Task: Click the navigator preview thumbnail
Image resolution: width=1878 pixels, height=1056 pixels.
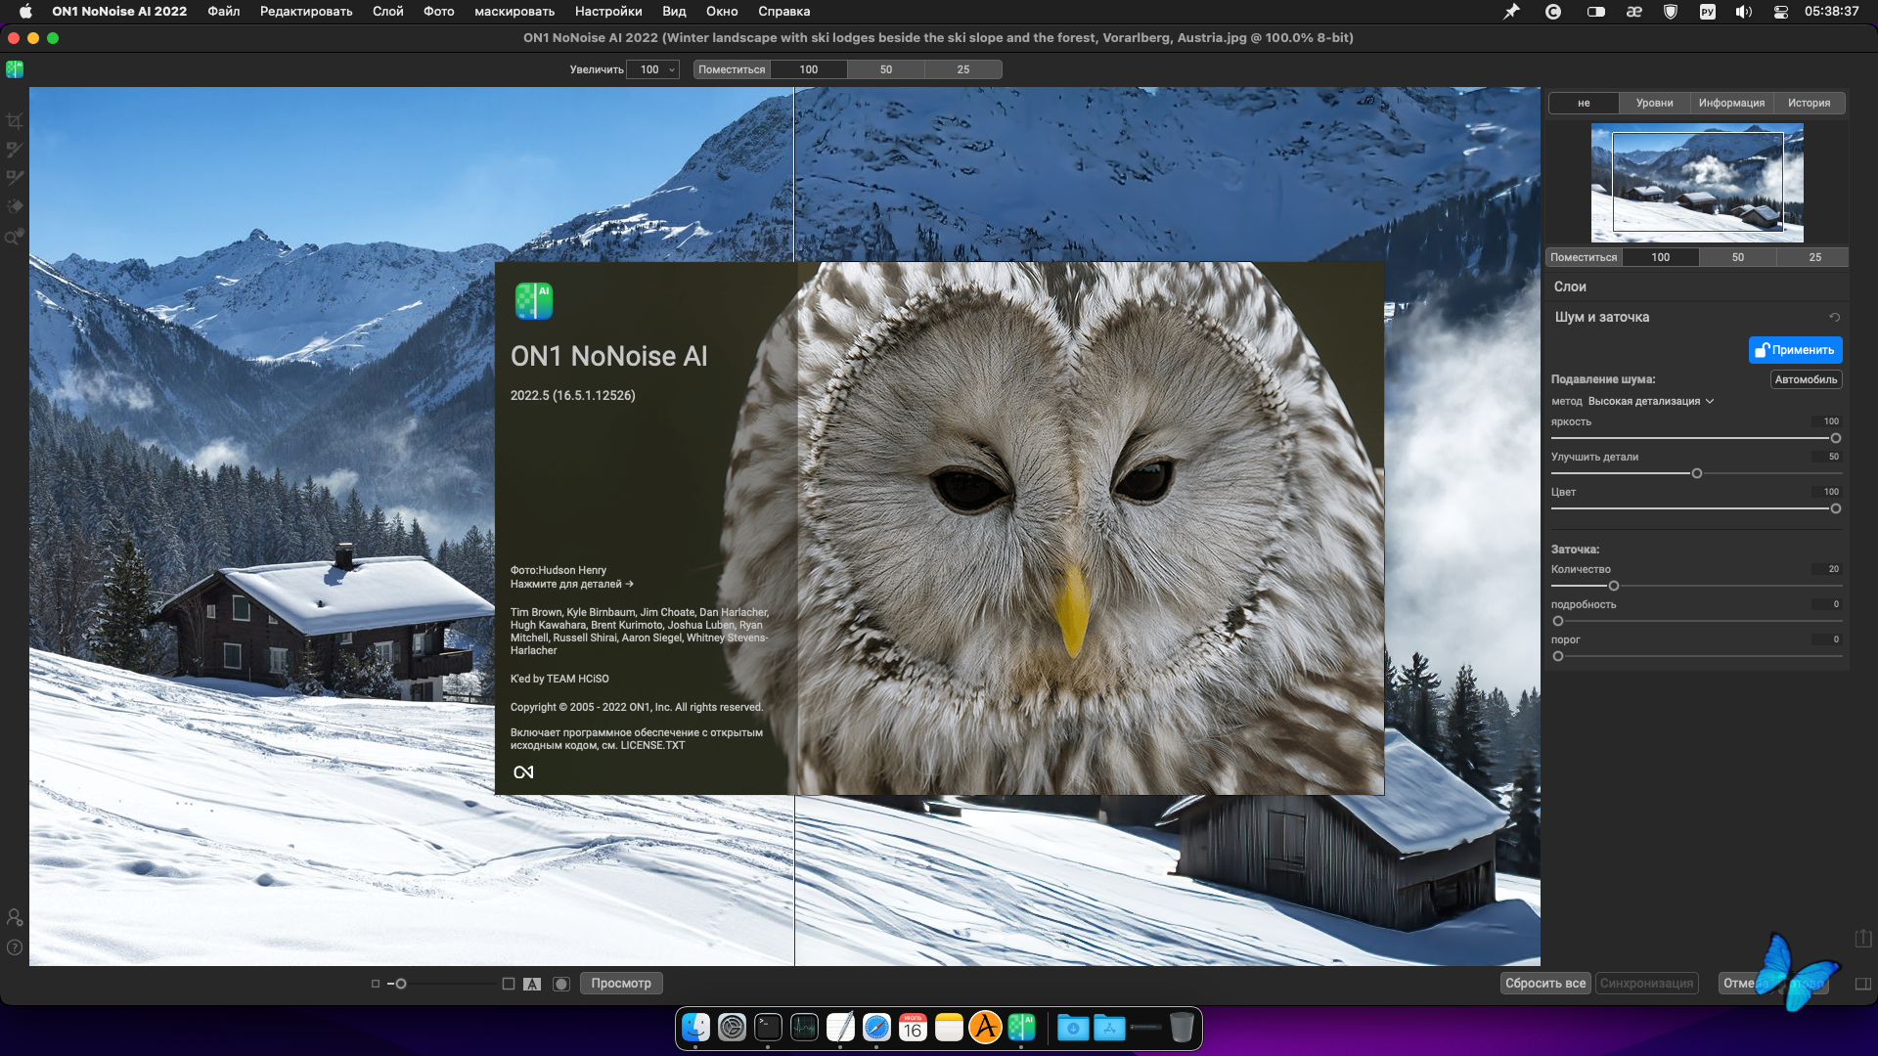Action: click(1697, 183)
